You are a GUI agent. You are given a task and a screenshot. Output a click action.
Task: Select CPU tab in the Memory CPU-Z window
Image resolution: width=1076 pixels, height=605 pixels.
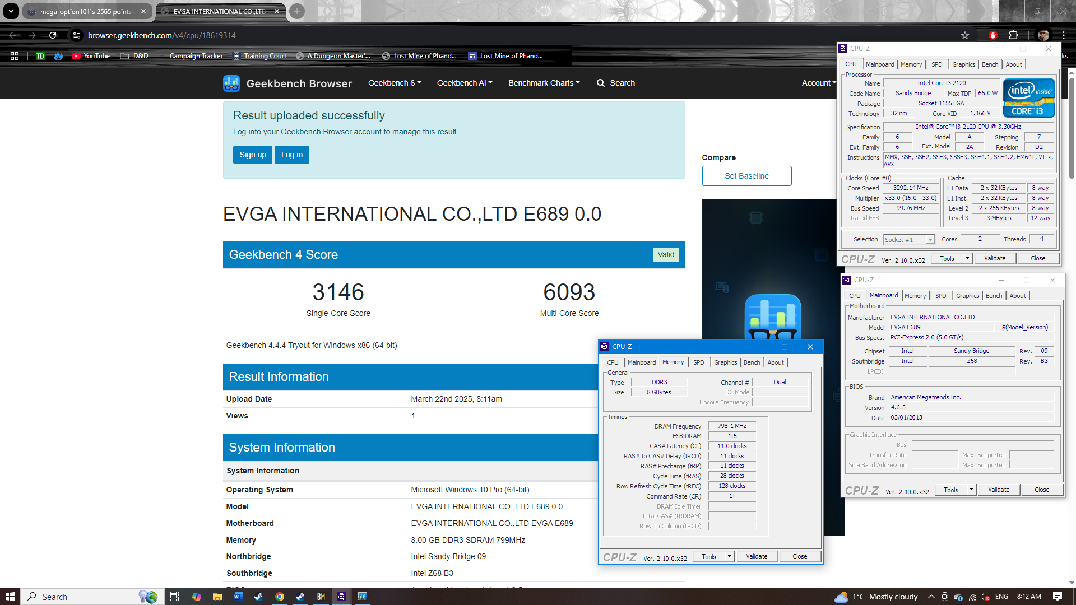613,362
